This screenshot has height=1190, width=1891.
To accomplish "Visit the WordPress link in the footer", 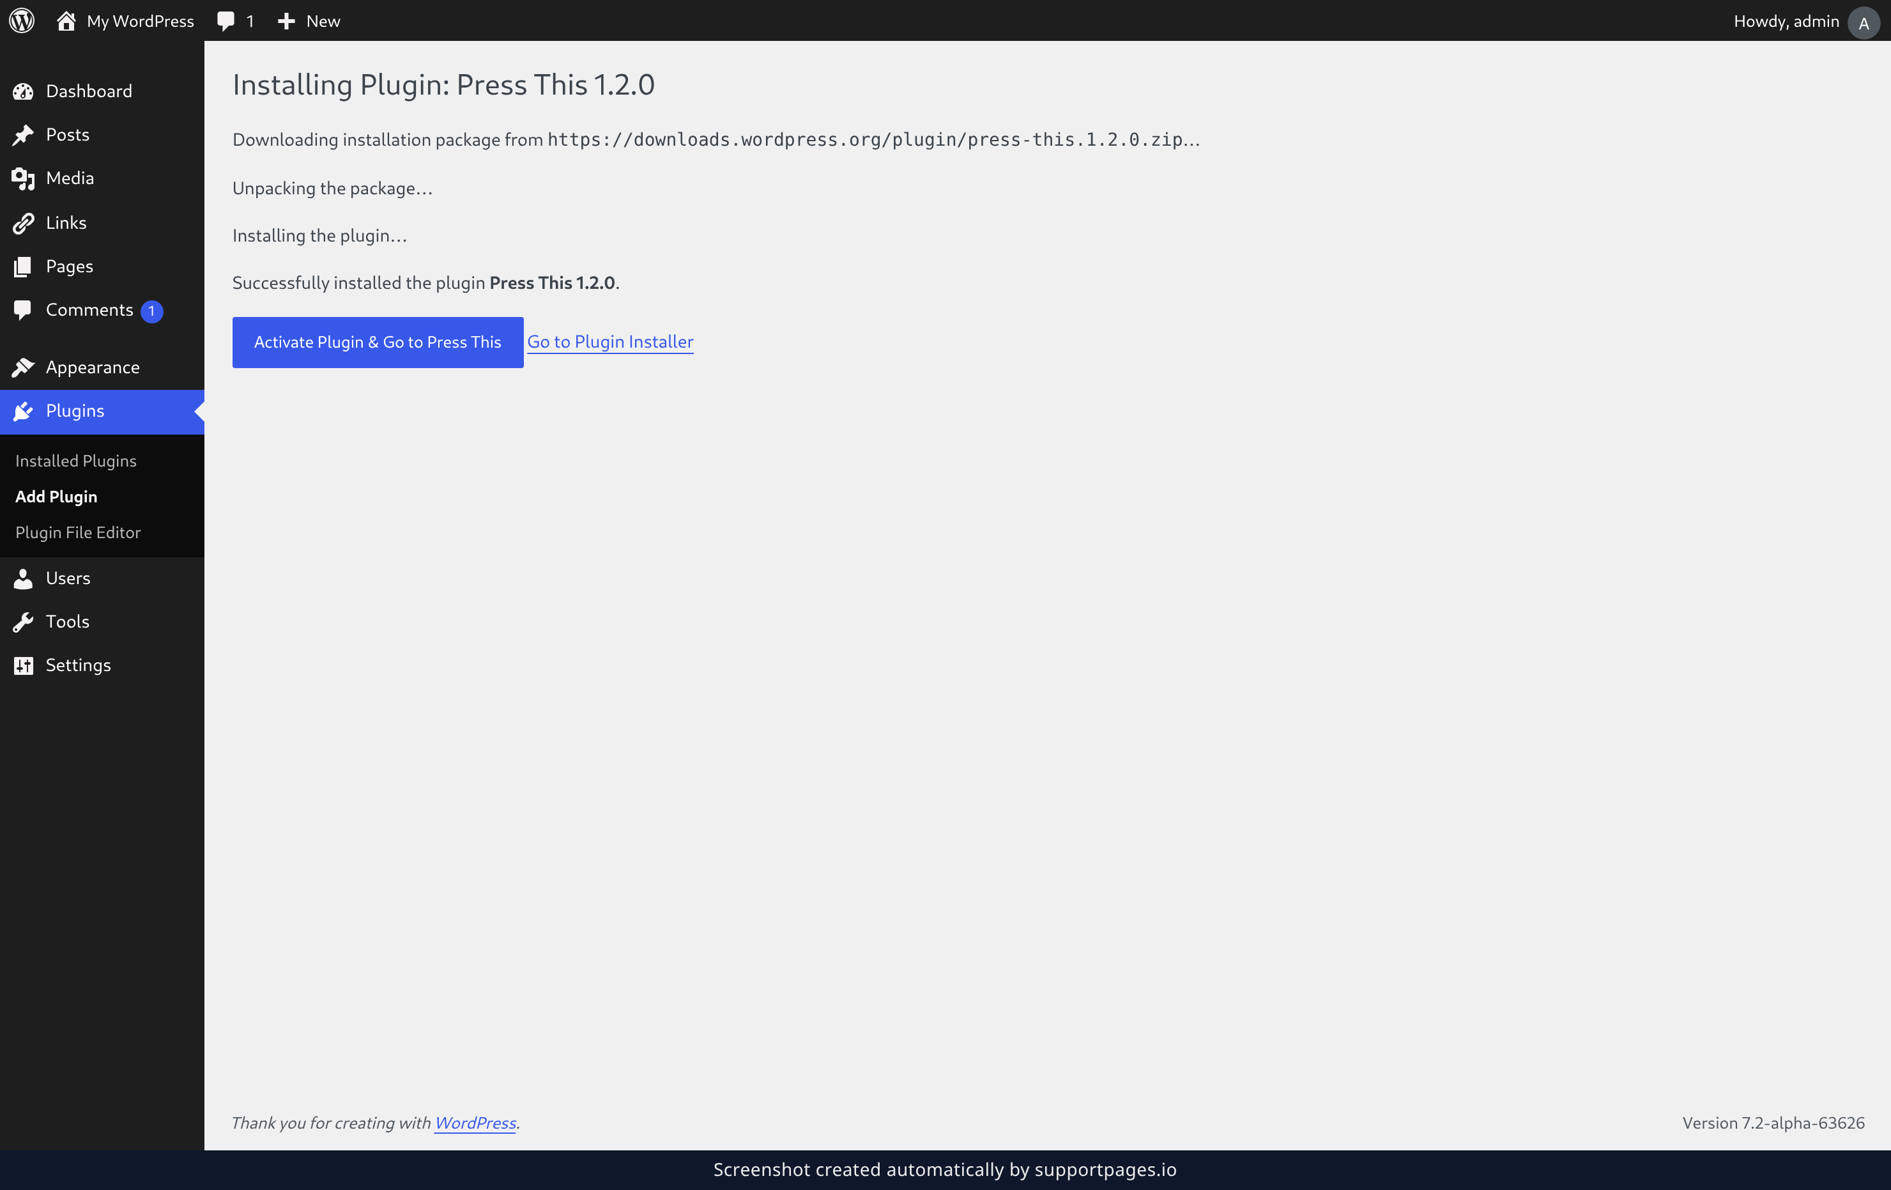I will point(475,1124).
